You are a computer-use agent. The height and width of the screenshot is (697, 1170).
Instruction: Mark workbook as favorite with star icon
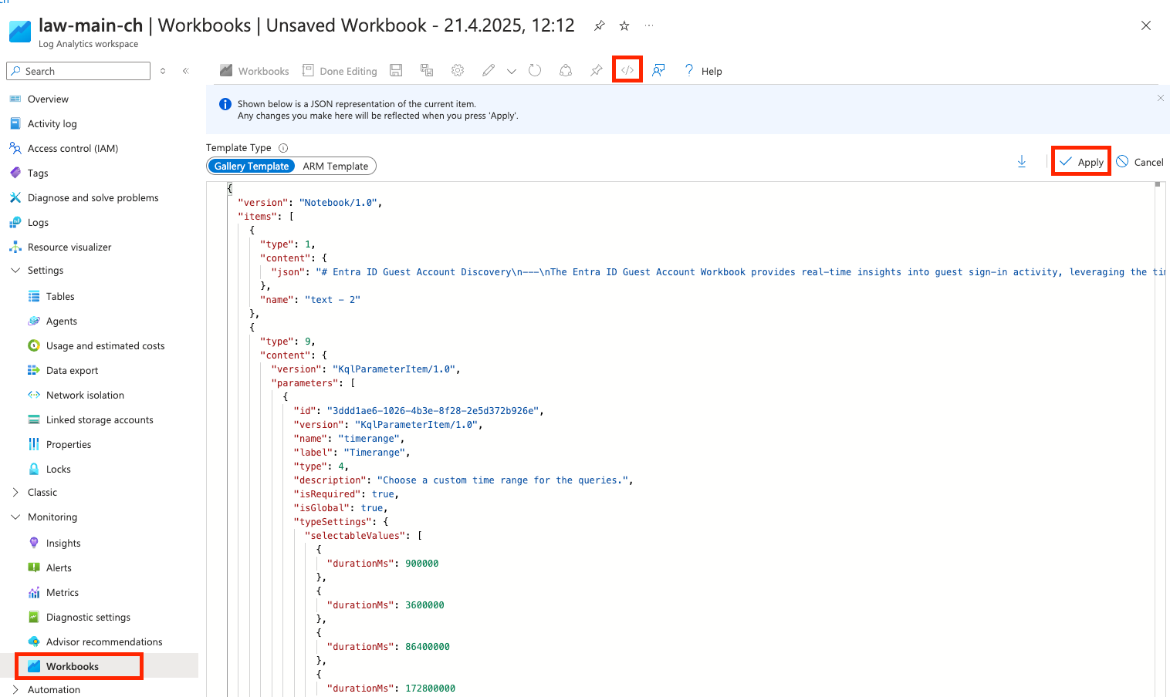pyautogui.click(x=624, y=25)
